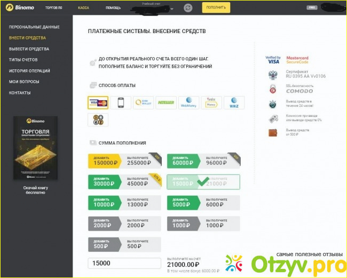Viewport: 347px width, 278px height.
Task: Click the Торговля book cover thumbnail
Action: (x=36, y=148)
